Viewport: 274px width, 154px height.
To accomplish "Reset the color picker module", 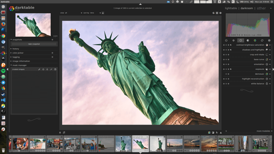I will (52, 53).
